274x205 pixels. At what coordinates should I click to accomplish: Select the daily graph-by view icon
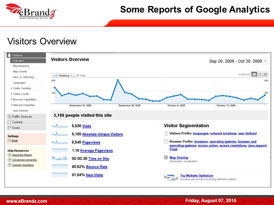[254, 74]
